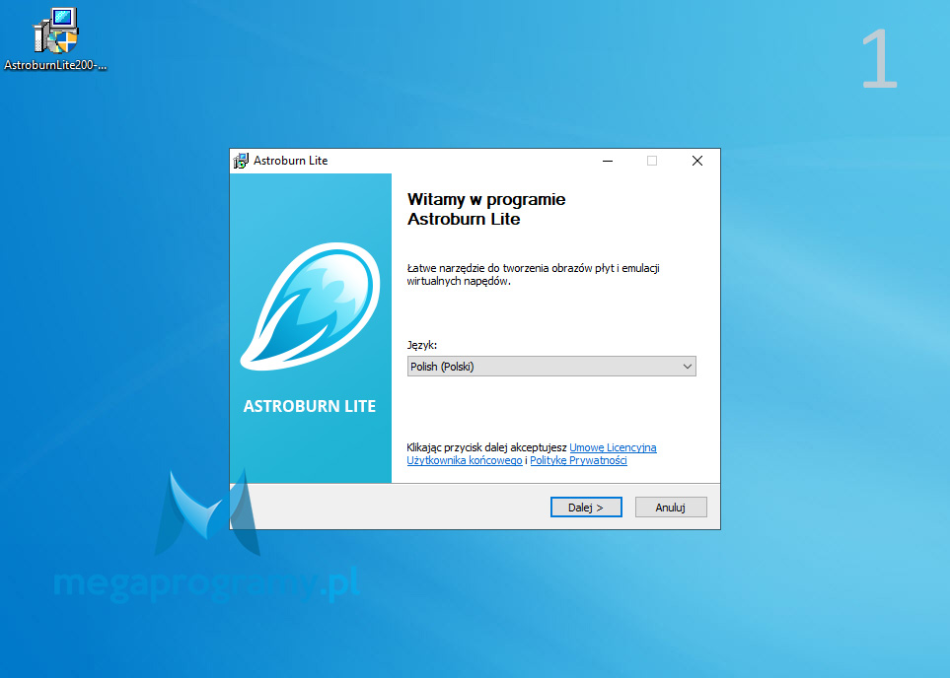The width and height of the screenshot is (950, 678).
Task: Click the 'Łatwe narzędzie do tworzenia obrazów' description text
Action: pyautogui.click(x=533, y=274)
